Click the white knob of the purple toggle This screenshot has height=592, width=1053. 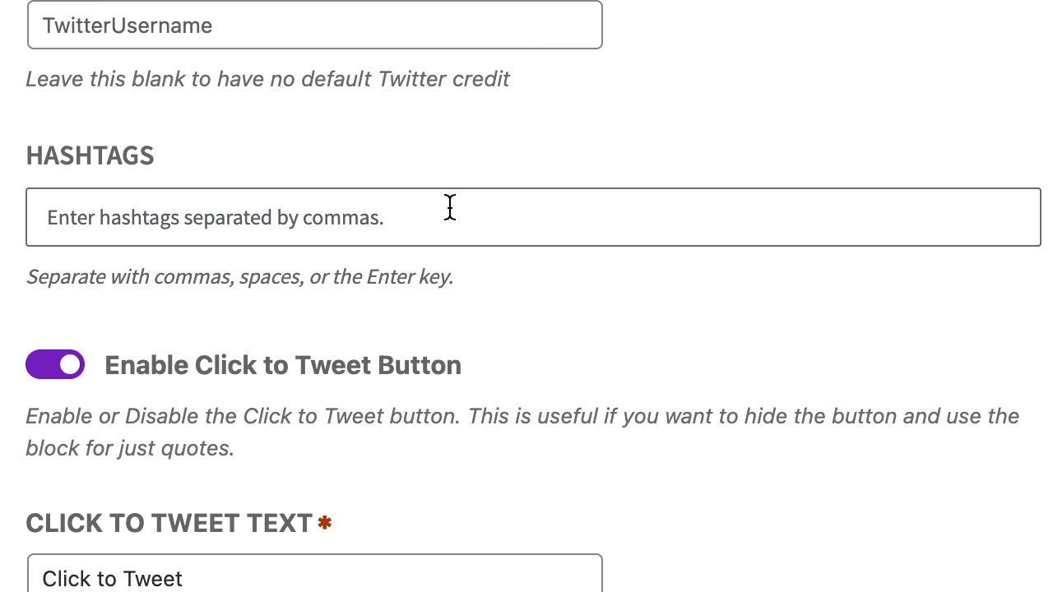tap(71, 364)
